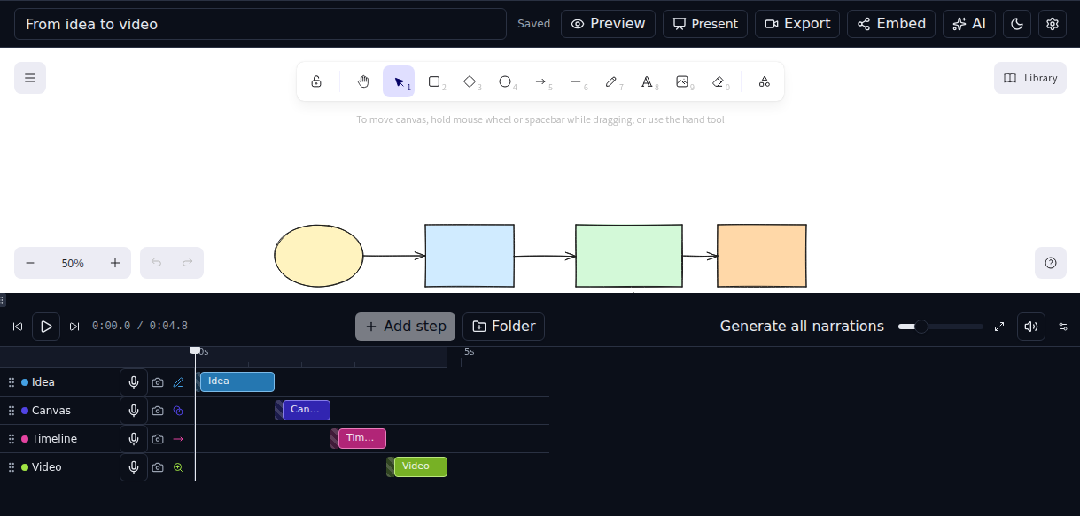Screen dimensions: 1080x516
Task: Click the arrow effect icon on Timeline row
Action: 178,439
